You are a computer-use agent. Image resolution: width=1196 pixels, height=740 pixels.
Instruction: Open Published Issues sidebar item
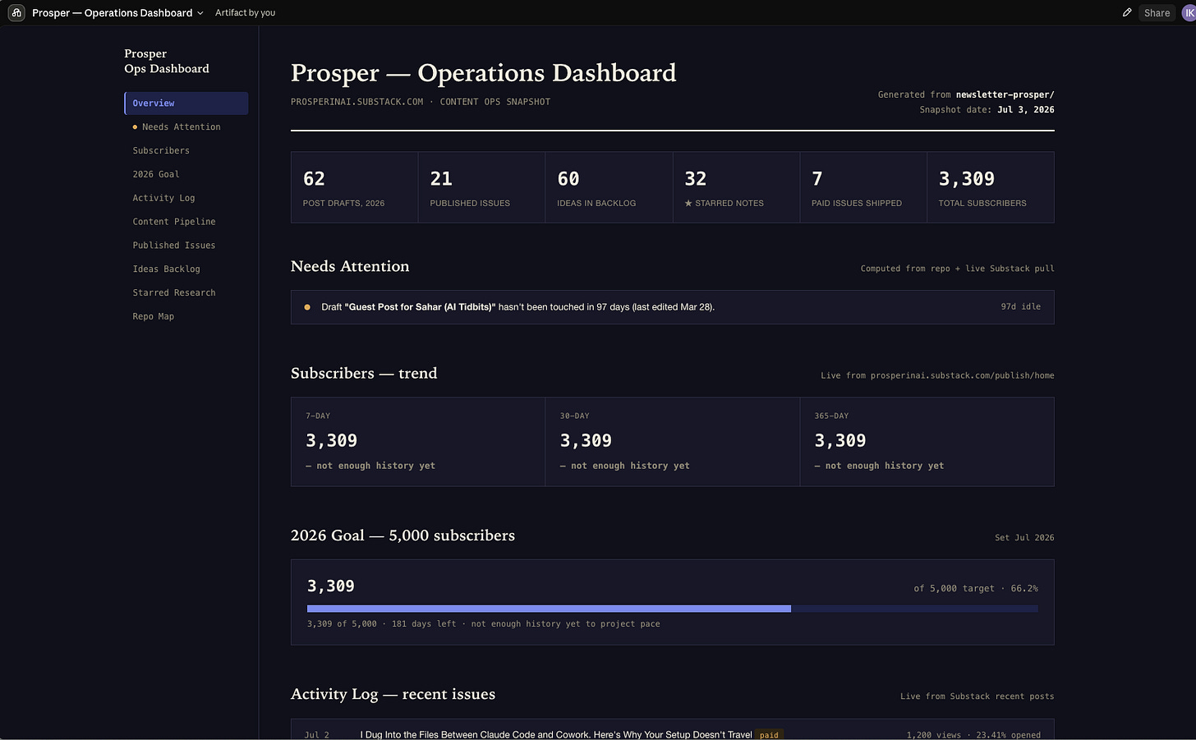coord(174,246)
